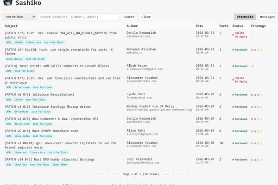
Task: Click the Date column header
Action: [x=199, y=26]
